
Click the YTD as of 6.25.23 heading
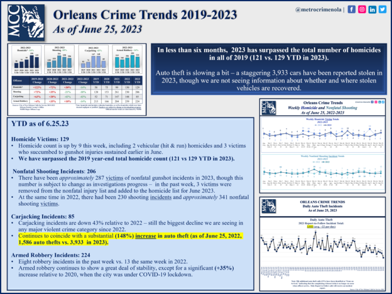point(43,125)
